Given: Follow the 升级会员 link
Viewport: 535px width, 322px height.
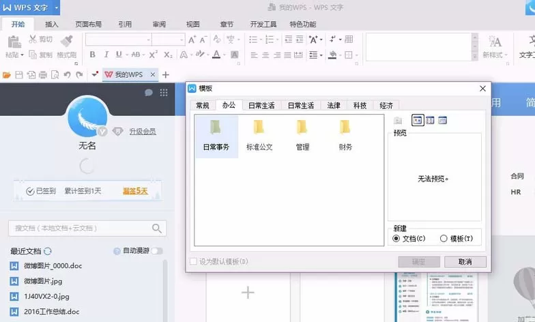Looking at the screenshot, I should coord(143,131).
